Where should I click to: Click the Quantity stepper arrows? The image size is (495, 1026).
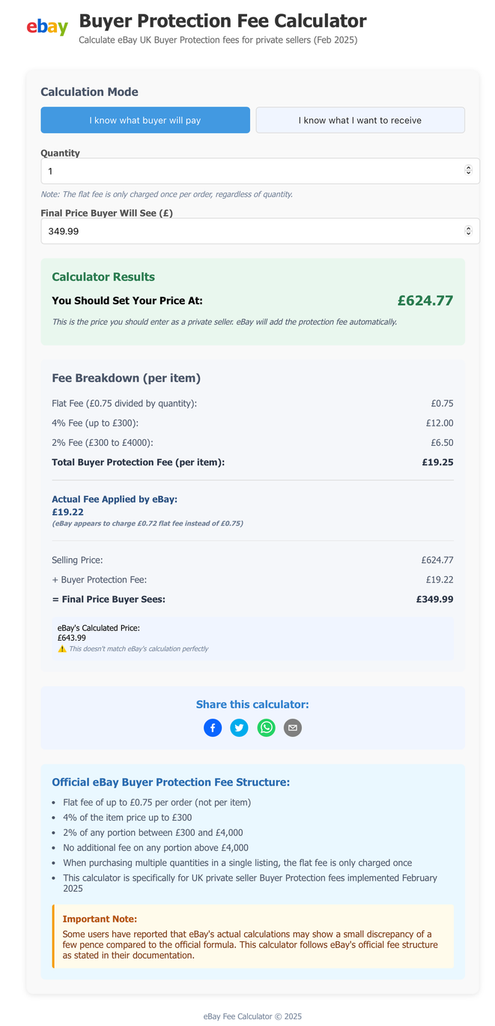click(x=469, y=171)
